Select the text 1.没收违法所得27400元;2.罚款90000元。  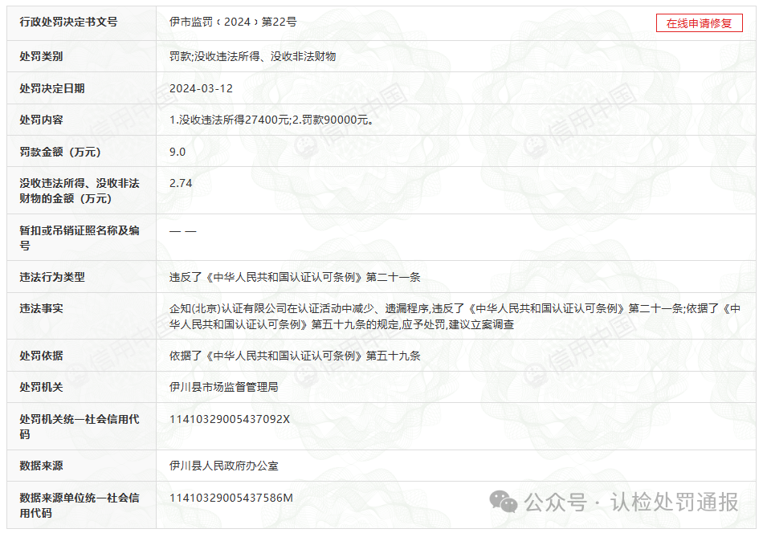pyautogui.click(x=271, y=120)
